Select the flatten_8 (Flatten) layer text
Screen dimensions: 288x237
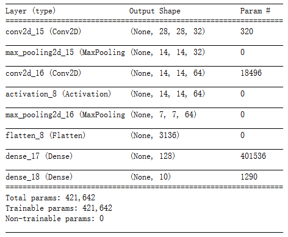[x=45, y=136]
